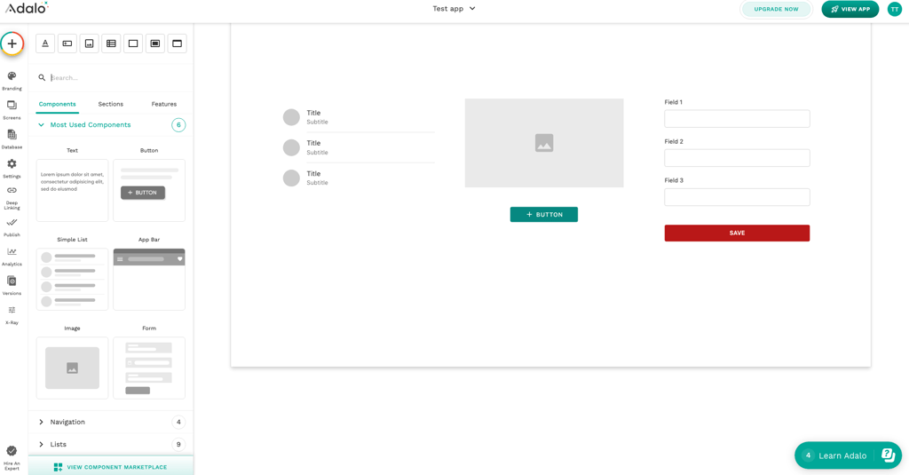Select the quick-add filled Button icon

tap(155, 44)
